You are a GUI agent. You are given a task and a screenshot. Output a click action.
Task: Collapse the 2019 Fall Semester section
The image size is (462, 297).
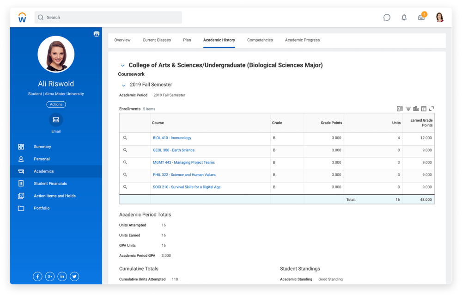tap(124, 85)
